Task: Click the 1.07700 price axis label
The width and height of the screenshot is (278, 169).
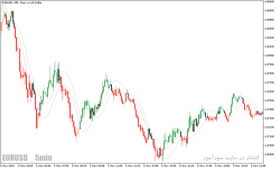Action: (269, 83)
